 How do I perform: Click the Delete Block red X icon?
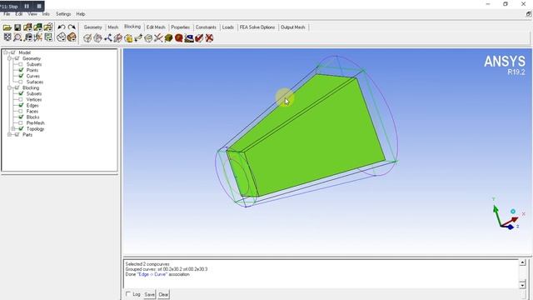click(209, 38)
